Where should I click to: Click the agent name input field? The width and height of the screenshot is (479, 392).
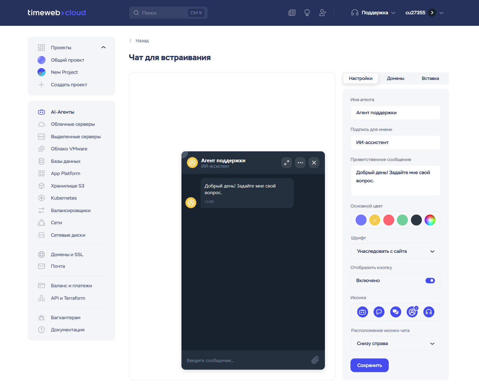click(x=395, y=113)
